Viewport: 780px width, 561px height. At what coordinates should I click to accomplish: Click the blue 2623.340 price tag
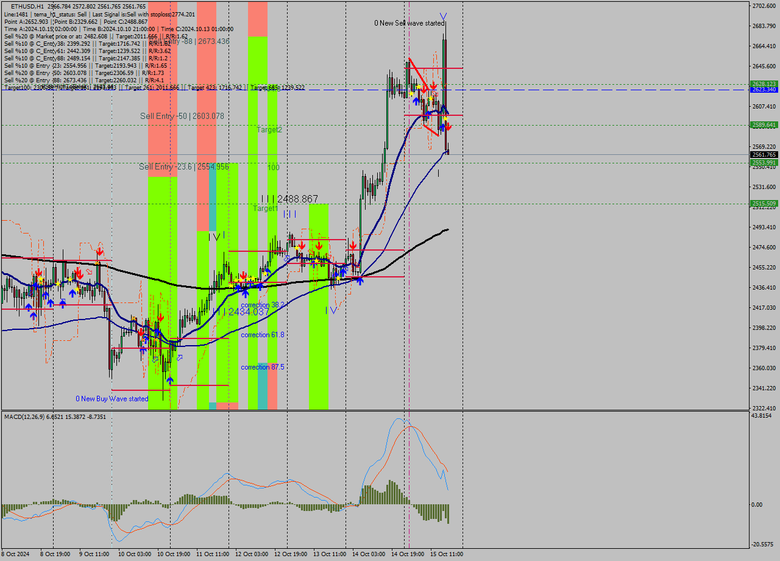coord(764,90)
